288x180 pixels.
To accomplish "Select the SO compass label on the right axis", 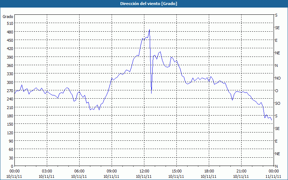I will click(x=278, y=104).
